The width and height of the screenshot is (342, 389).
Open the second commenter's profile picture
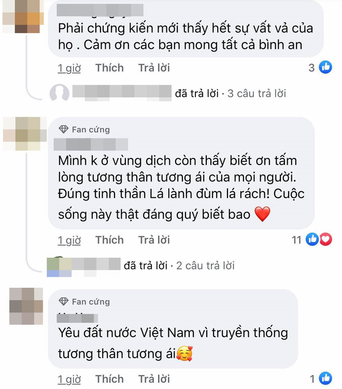tap(25, 133)
